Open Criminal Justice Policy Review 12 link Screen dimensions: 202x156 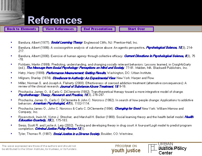point(58,128)
